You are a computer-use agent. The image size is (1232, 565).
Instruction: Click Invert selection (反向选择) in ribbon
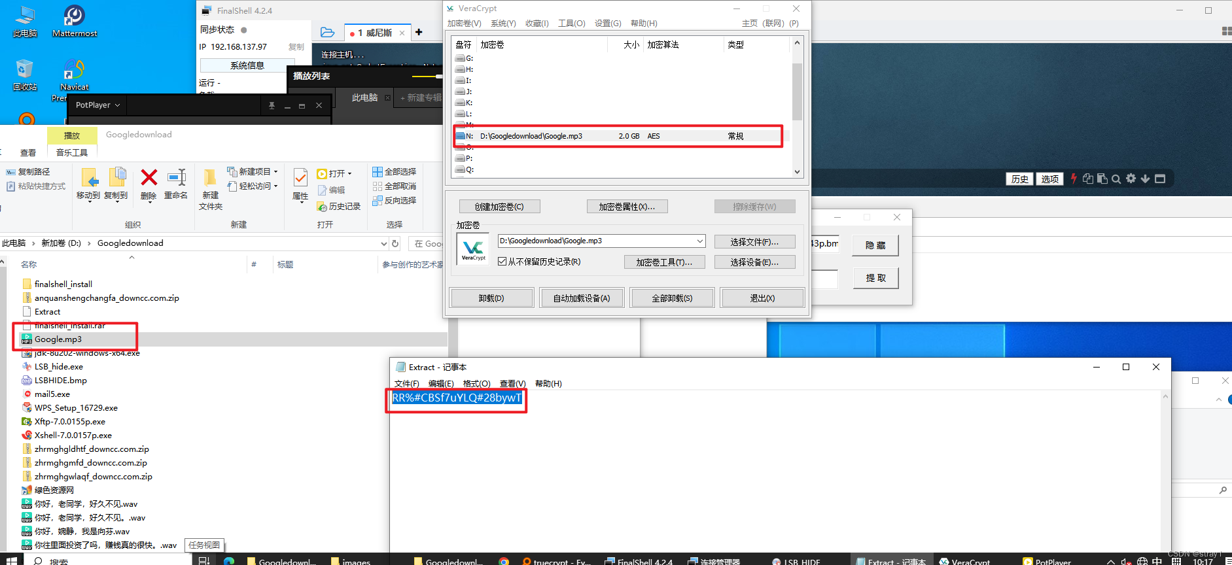point(394,200)
